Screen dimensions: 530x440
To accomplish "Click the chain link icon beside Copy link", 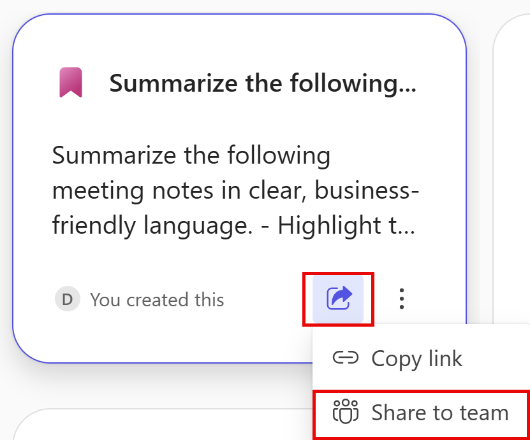I will [x=346, y=358].
